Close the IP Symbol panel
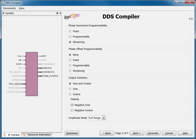This screenshot has width=196, height=139. (x=60, y=13)
